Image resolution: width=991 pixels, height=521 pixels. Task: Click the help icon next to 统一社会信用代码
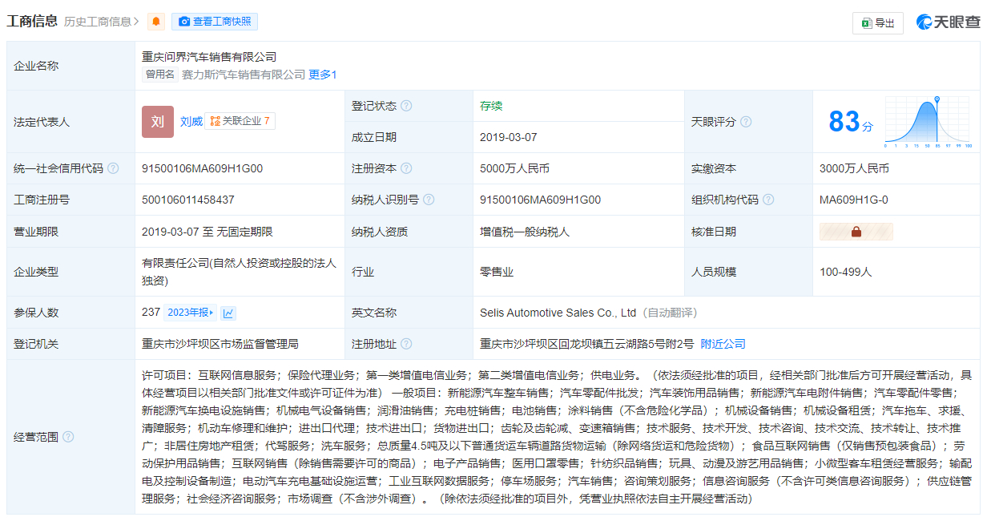click(x=113, y=168)
